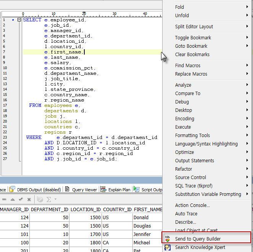Click the up triangle grid navigation icon
Screen dimensions: 253x252
[13, 199]
